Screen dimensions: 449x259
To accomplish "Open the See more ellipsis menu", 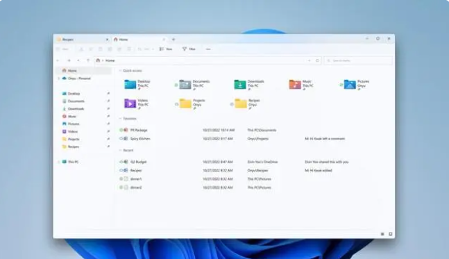I will click(208, 49).
